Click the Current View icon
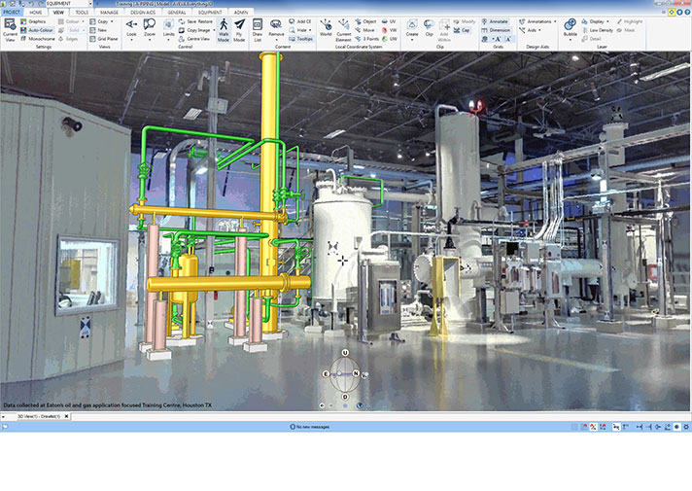The width and height of the screenshot is (692, 491). tap(9, 27)
